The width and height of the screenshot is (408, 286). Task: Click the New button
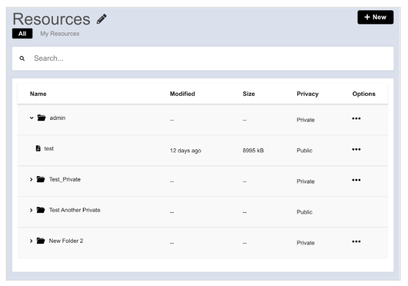click(375, 17)
